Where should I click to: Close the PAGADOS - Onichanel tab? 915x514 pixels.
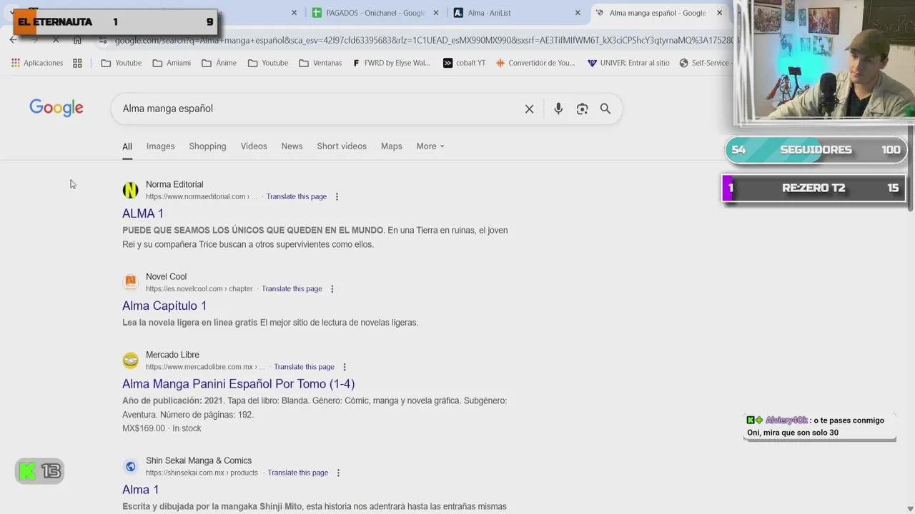coord(435,13)
